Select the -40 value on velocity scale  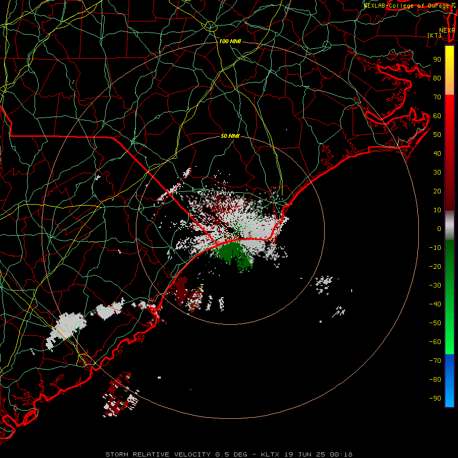435,304
